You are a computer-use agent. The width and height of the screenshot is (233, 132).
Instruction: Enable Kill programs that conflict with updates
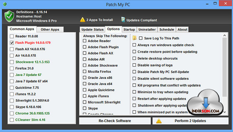coord(134,85)
